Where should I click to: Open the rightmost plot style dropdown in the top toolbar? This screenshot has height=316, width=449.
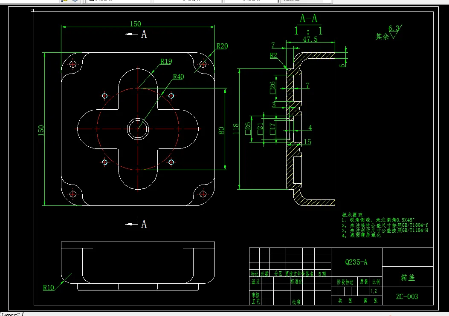tap(306, 1)
